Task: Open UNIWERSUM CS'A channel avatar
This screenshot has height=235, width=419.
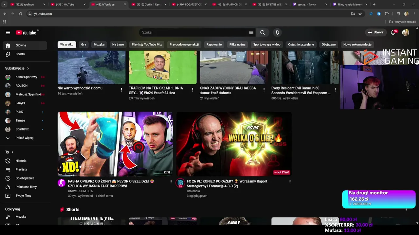Action: point(62,183)
